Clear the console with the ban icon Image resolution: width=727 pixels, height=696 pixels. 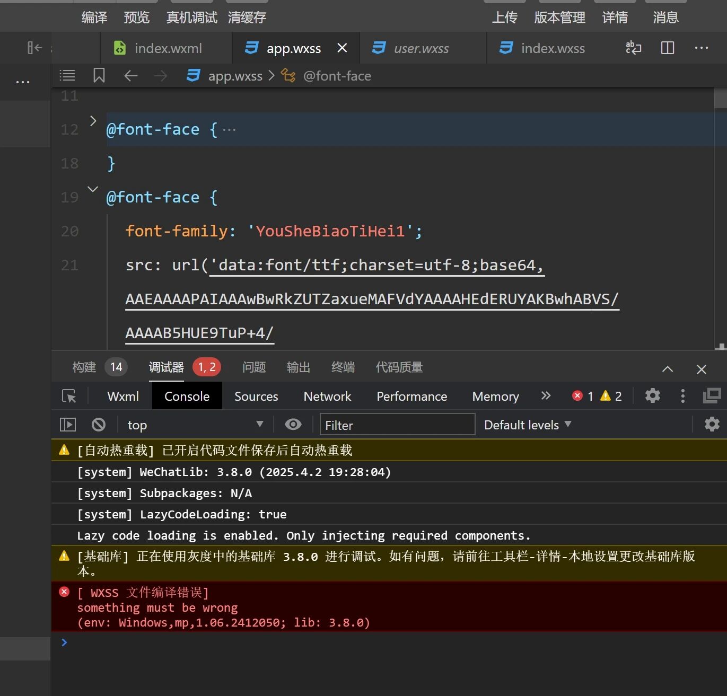[x=99, y=425]
